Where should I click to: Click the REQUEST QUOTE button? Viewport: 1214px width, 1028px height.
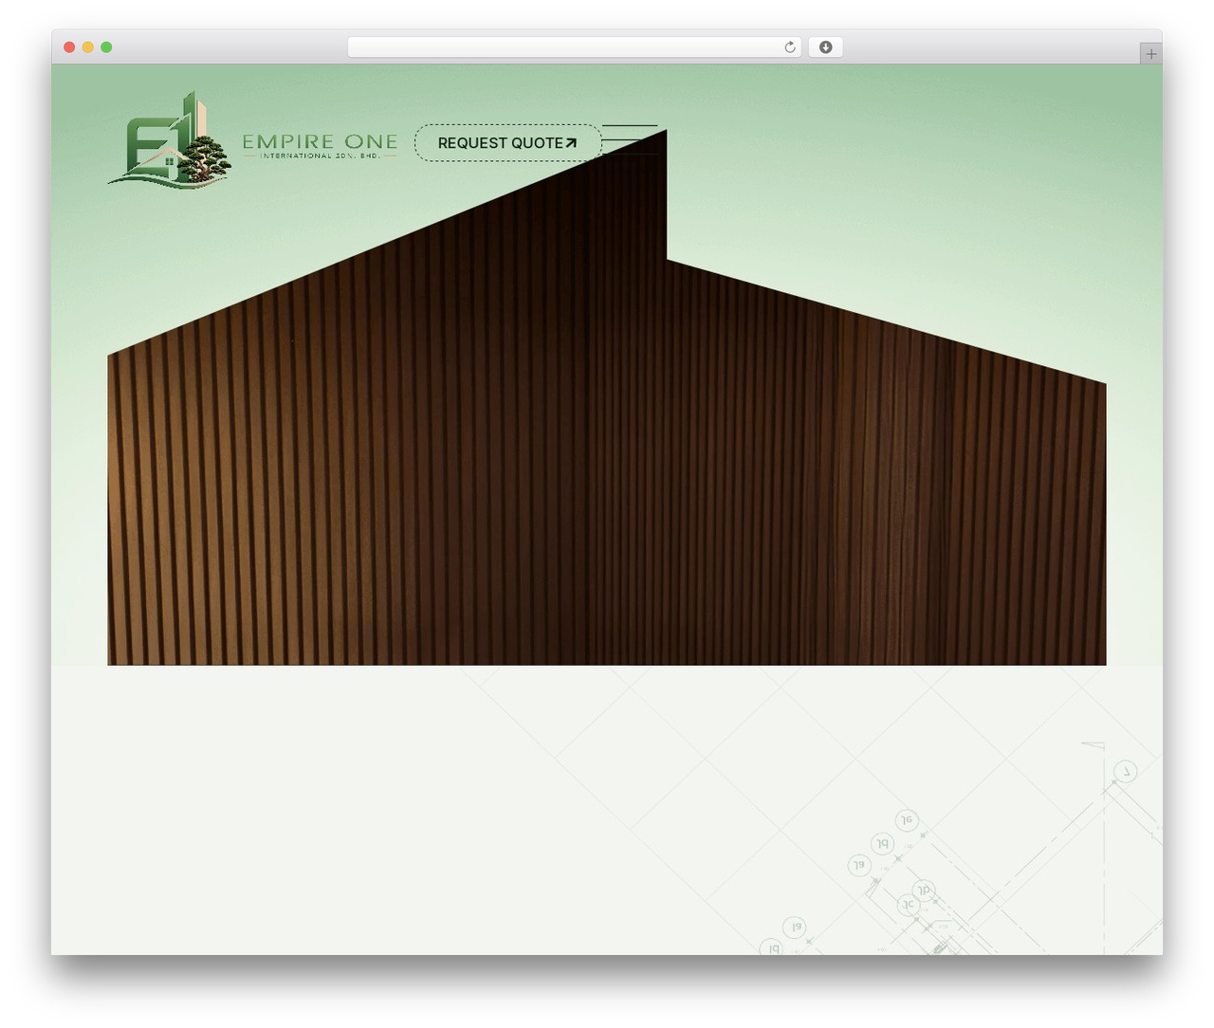pyautogui.click(x=507, y=142)
